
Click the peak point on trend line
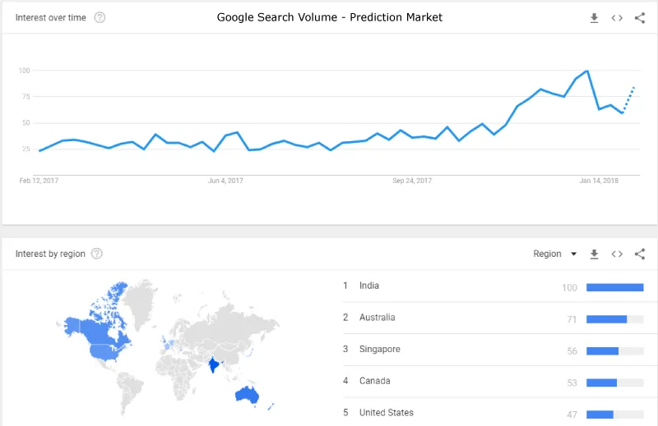587,71
